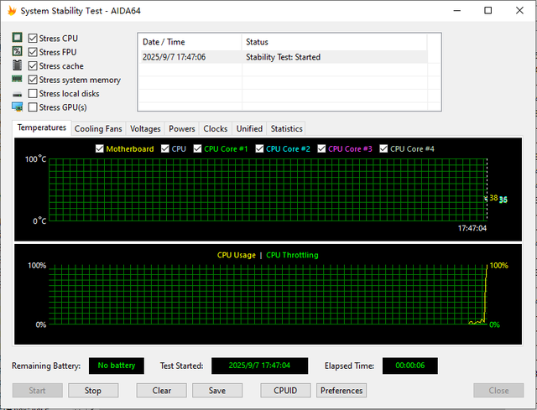
Task: Select the Temperatures tab
Action: coord(42,127)
